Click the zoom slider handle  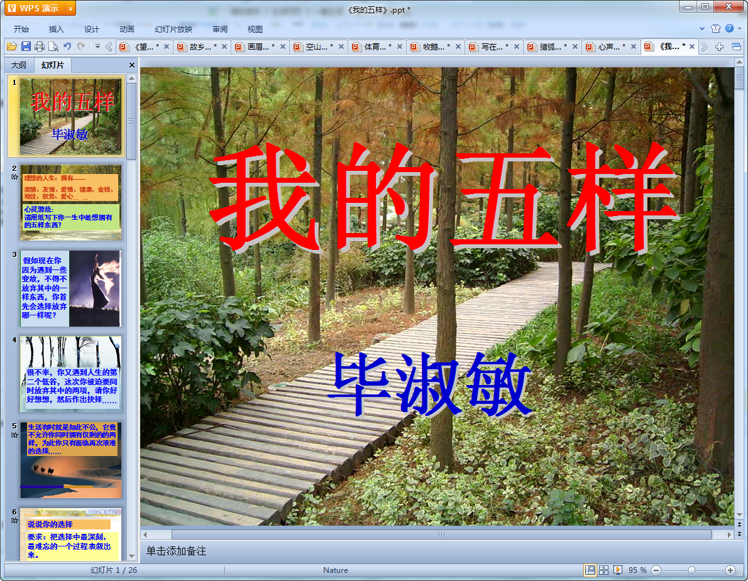[x=691, y=570]
